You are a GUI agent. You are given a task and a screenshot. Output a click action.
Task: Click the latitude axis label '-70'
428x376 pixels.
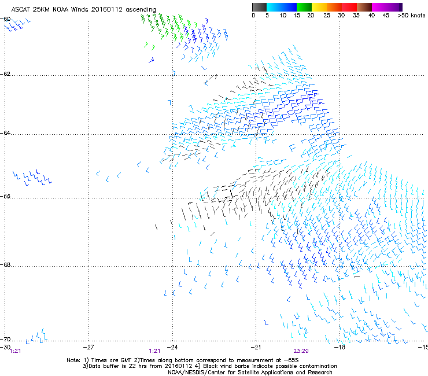[x=5, y=339]
